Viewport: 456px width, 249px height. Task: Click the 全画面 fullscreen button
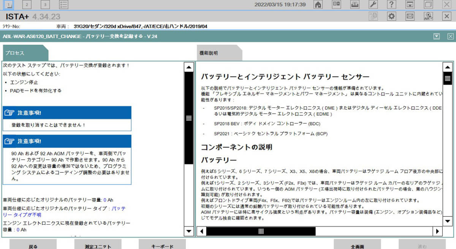[357, 246]
